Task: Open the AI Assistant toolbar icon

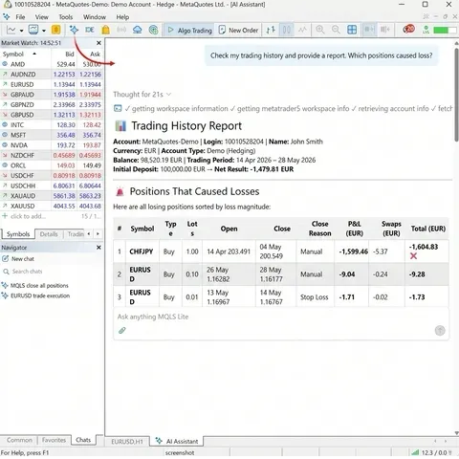Action: pos(74,30)
